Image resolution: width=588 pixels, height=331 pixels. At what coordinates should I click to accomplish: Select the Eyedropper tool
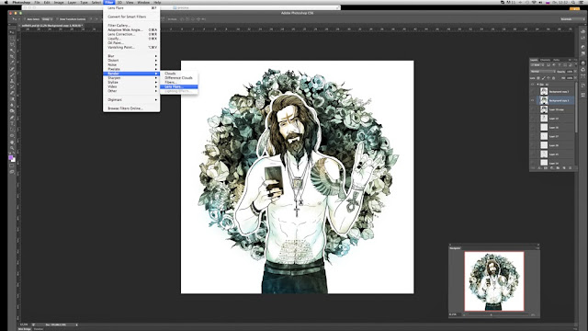coord(12,63)
